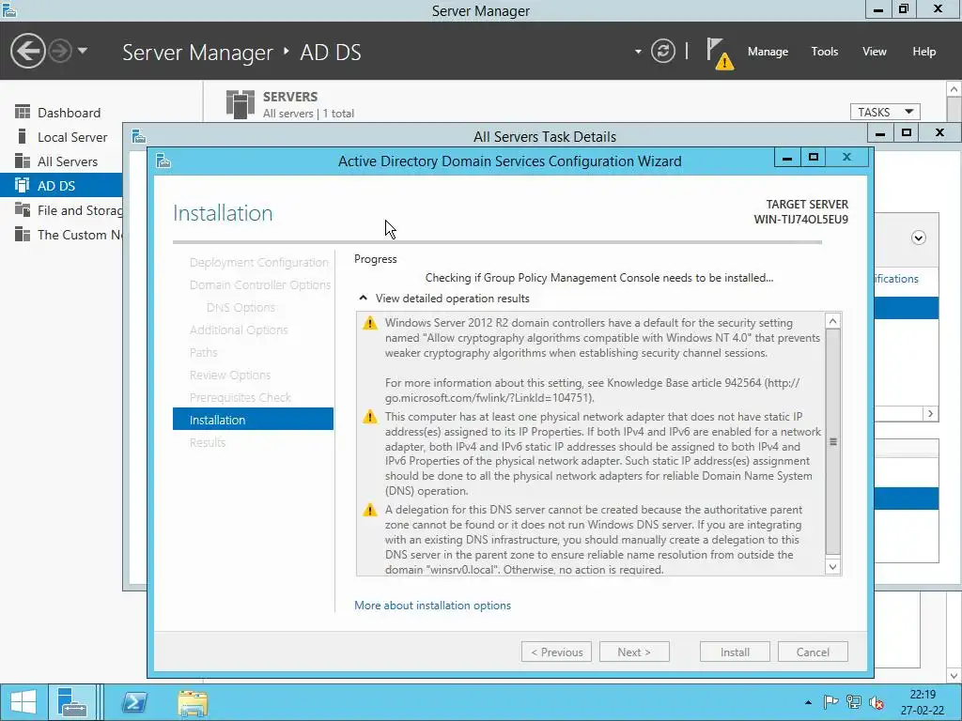Open More about installation options link
This screenshot has height=721, width=962.
[x=432, y=606]
